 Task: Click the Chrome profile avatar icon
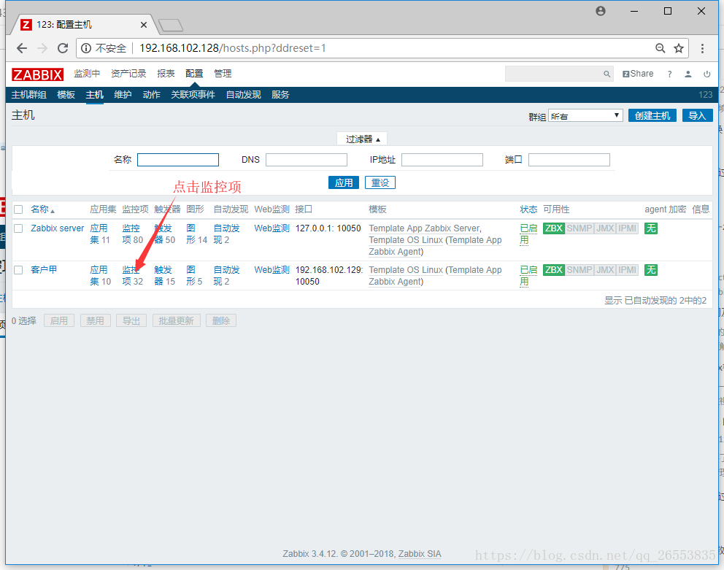coord(600,11)
